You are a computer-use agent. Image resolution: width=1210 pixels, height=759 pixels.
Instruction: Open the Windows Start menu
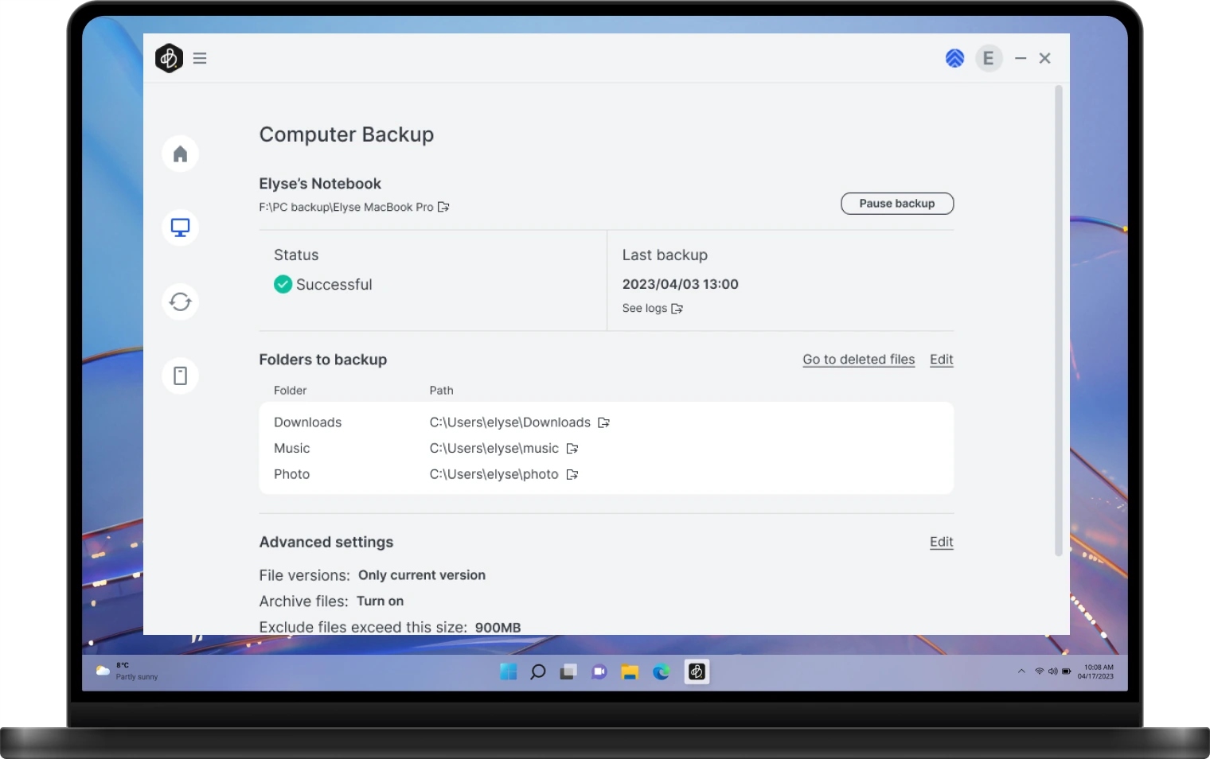(x=509, y=671)
